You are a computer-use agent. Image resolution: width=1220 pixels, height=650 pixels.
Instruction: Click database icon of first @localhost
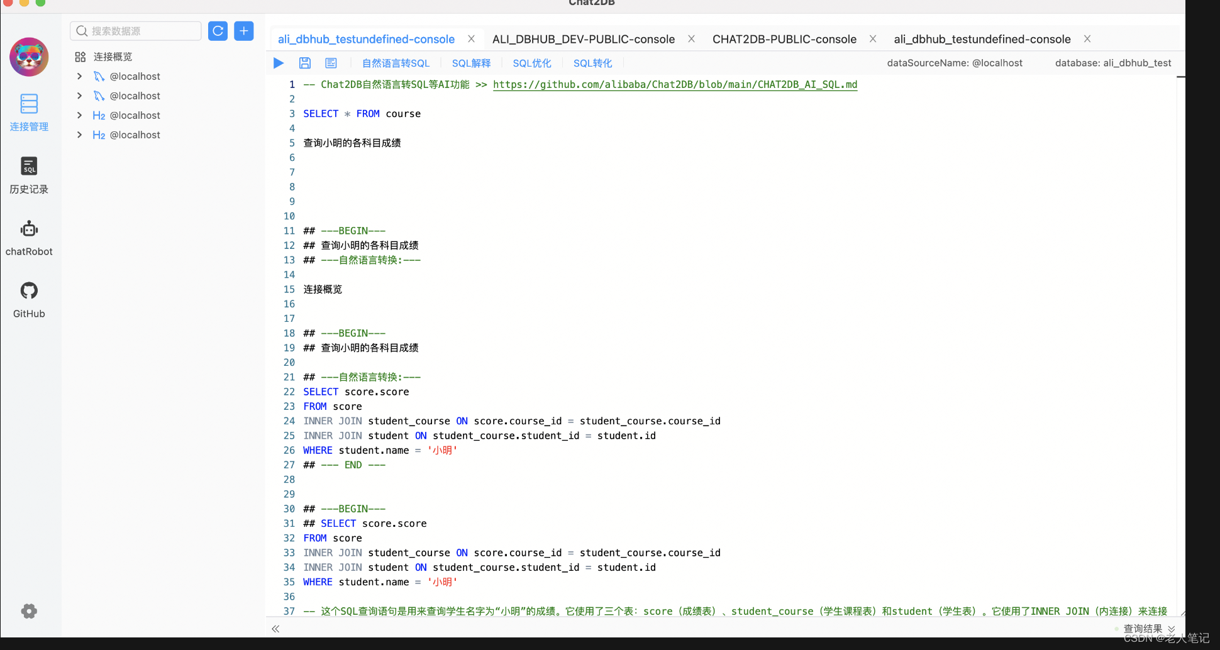(99, 76)
